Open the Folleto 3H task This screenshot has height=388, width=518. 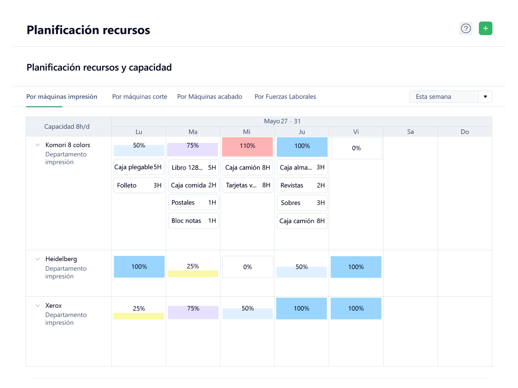[x=139, y=185]
